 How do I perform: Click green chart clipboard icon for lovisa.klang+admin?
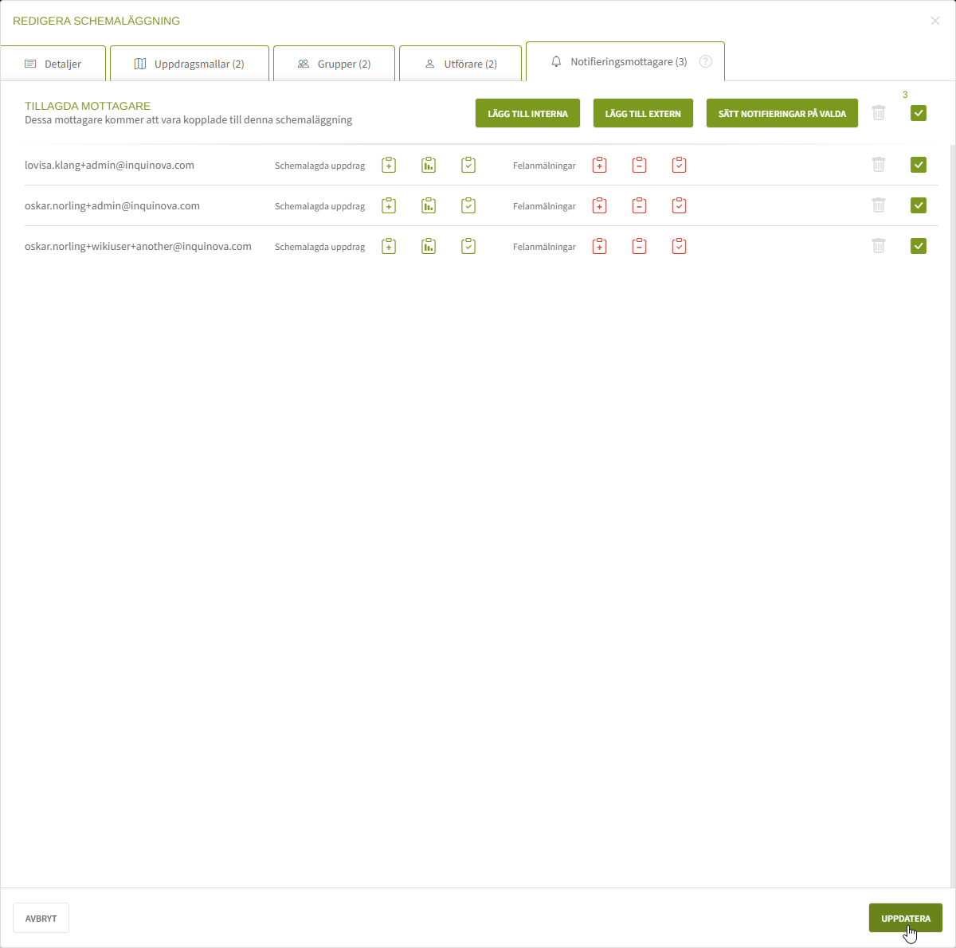[x=429, y=165]
